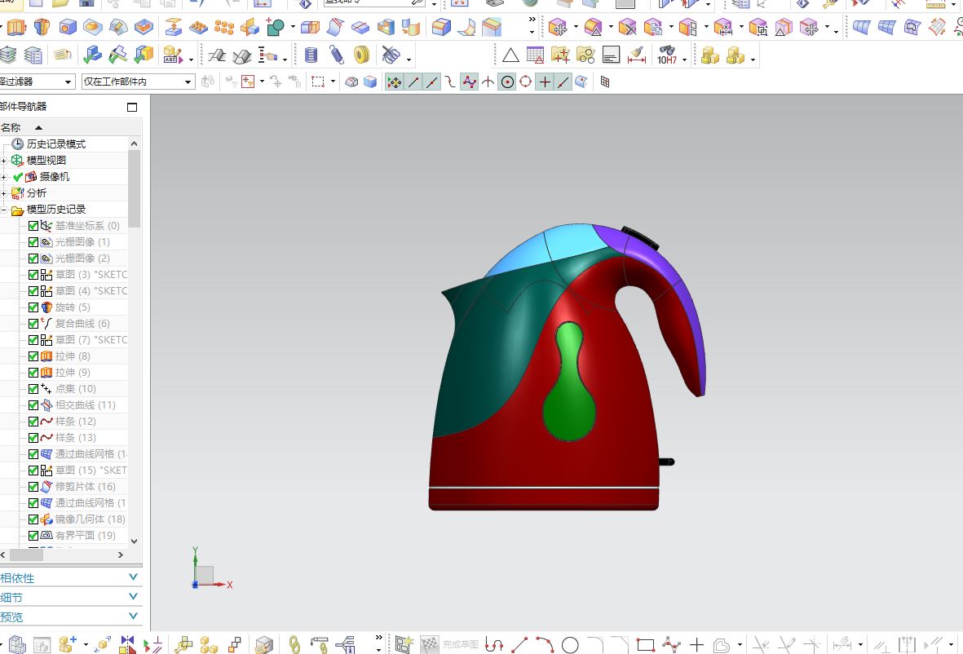The height and width of the screenshot is (654, 963).
Task: Uncheck the 样条 (12) feature checkbox
Action: point(33,422)
